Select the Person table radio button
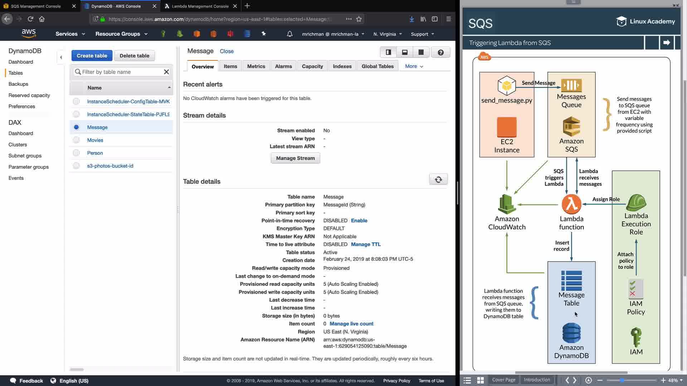Viewport: 687px width, 386px height. pos(76,153)
